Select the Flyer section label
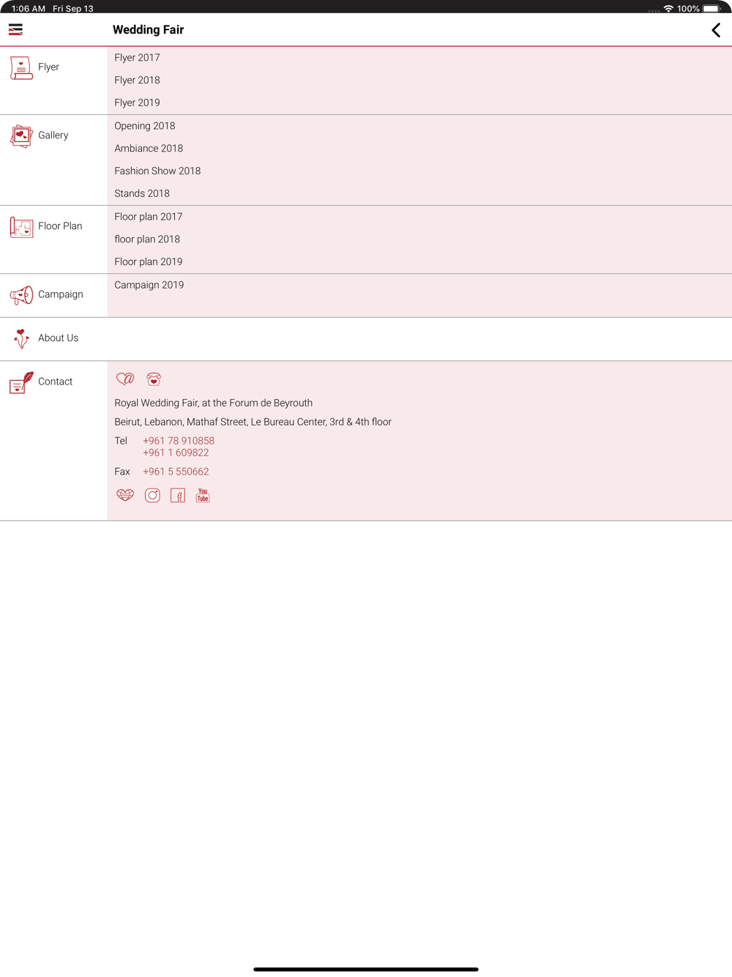 pos(48,67)
